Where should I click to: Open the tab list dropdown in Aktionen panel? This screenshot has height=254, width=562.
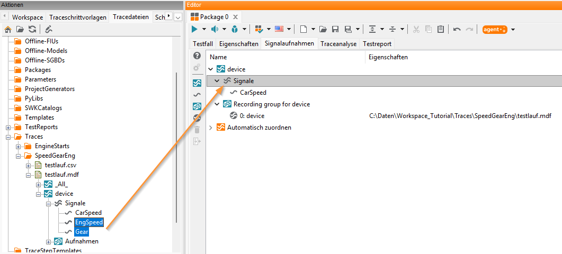pos(178,17)
